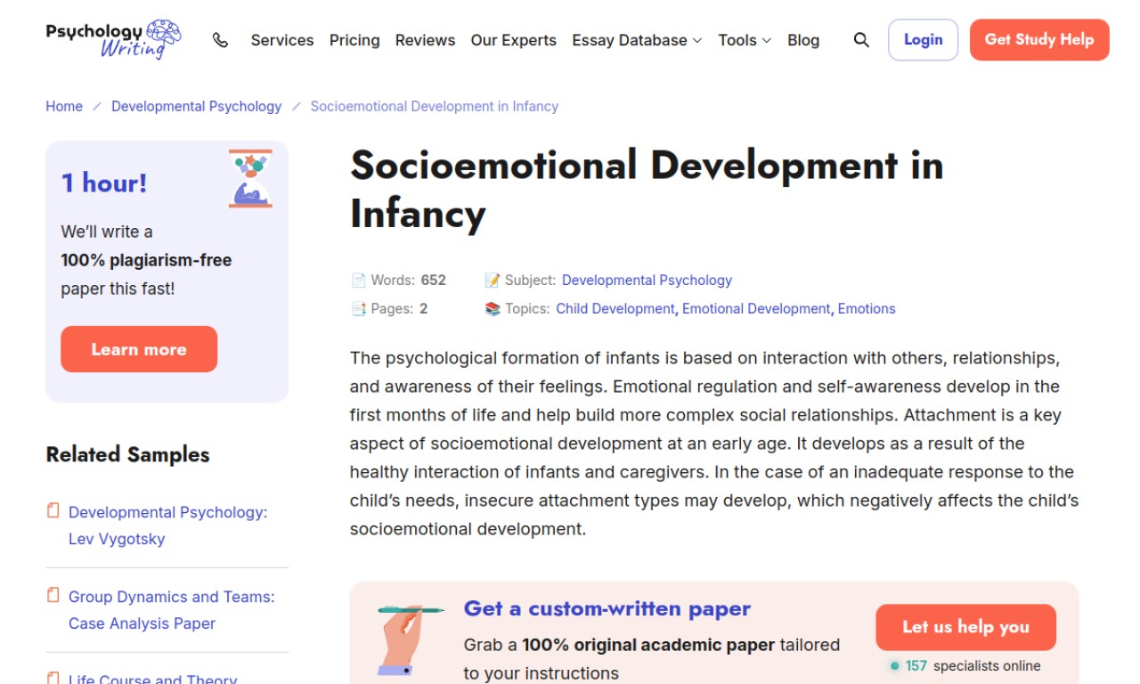Click the Pages icon next to Pages: 2
The image size is (1140, 684).
(358, 308)
